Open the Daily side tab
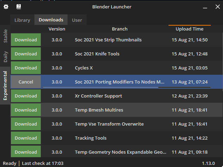The width and height of the screenshot is (223, 167). click(x=5, y=56)
